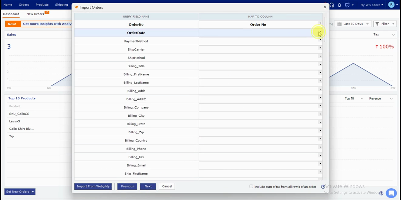The width and height of the screenshot is (401, 200).
Task: Click the calendar icon for Last 30 Days
Action: pyautogui.click(x=339, y=24)
